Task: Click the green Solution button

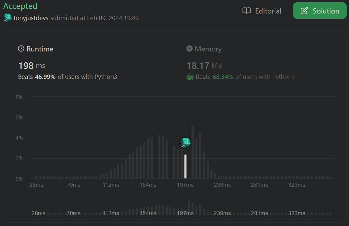Action: tap(320, 11)
